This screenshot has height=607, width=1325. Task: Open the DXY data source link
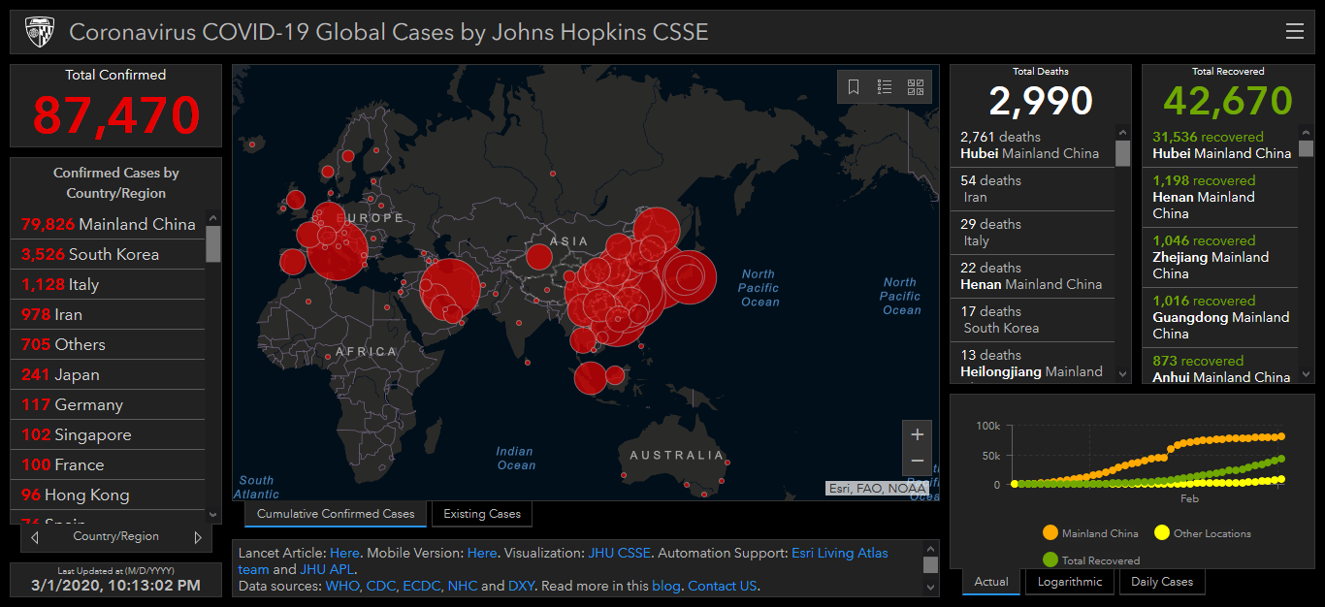coord(521,586)
